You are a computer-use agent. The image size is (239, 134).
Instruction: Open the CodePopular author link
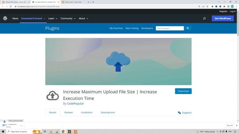(75, 103)
